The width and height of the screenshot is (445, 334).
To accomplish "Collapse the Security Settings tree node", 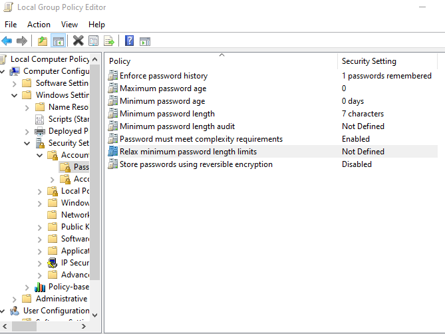I will tap(27, 143).
